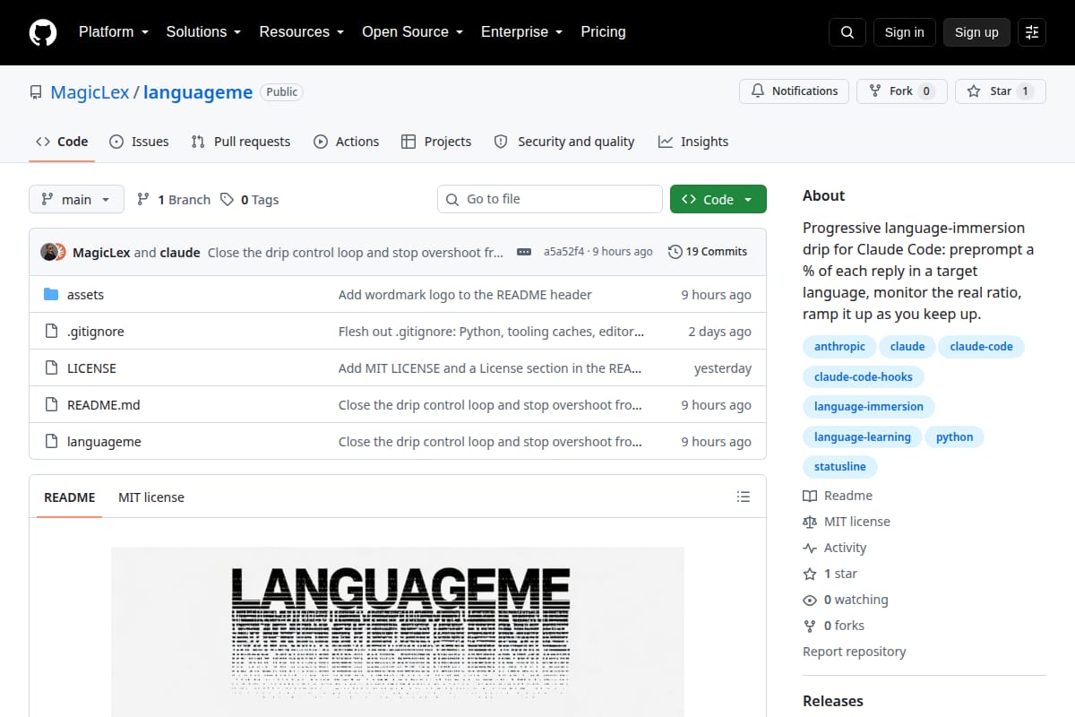Open commit 'Add wordmark logo to the README header'
Viewport: 1075px width, 717px height.
click(x=465, y=295)
